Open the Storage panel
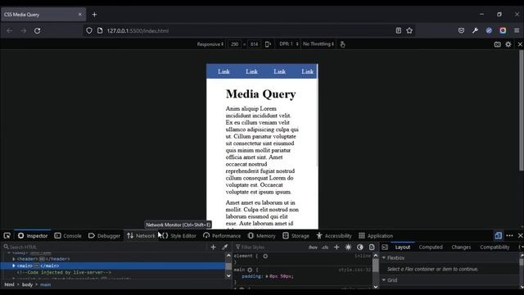Image resolution: width=524 pixels, height=295 pixels. [x=296, y=236]
